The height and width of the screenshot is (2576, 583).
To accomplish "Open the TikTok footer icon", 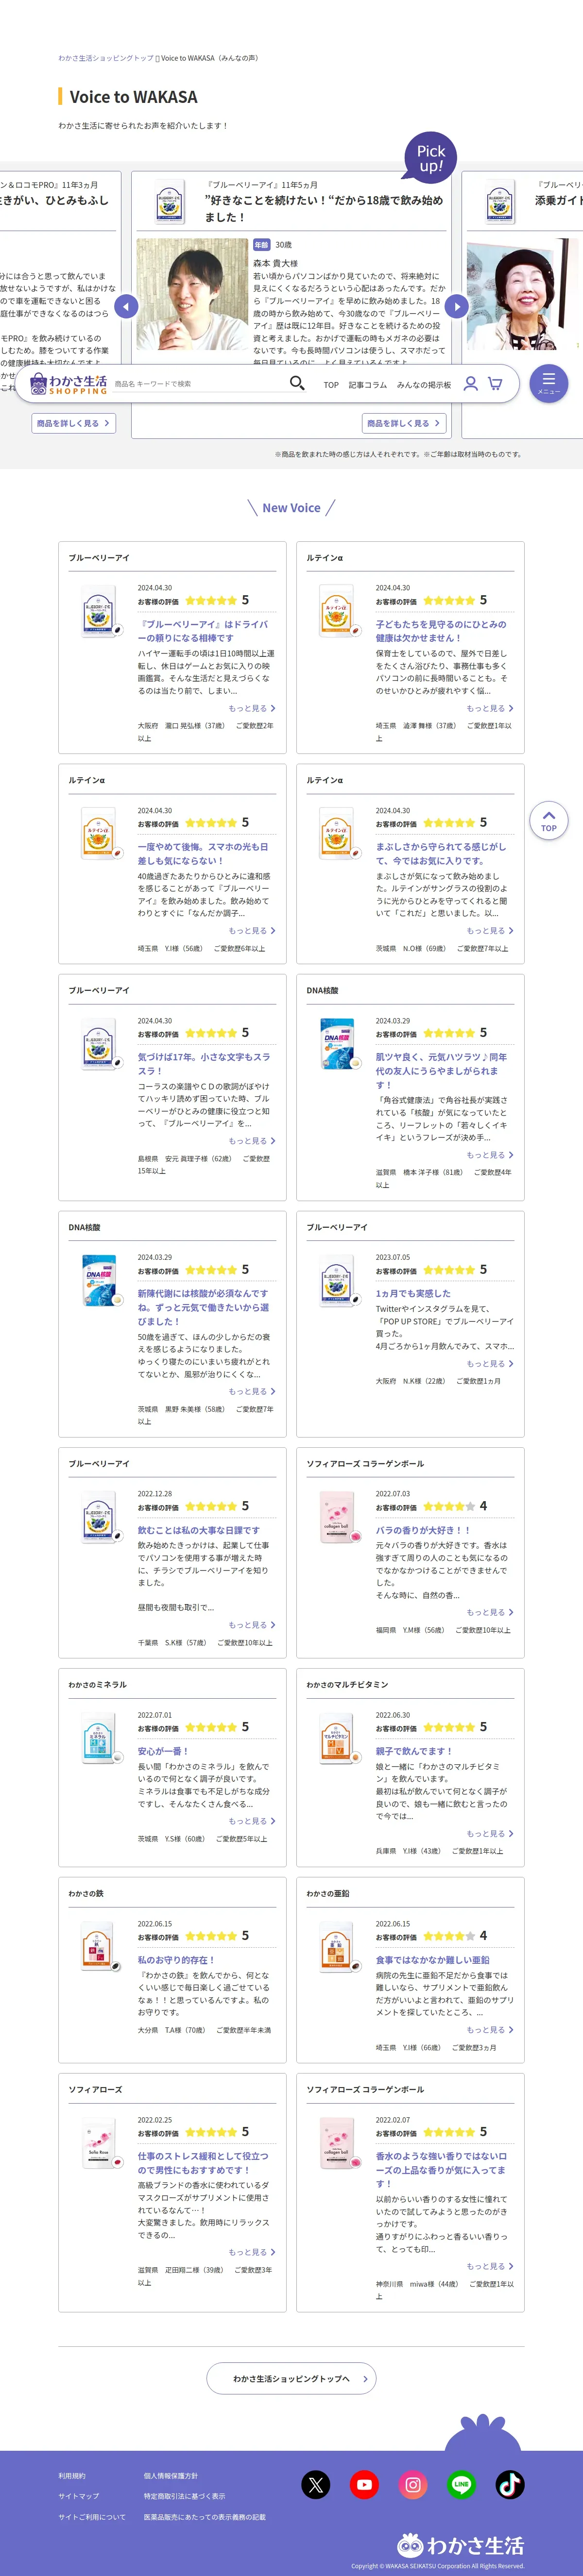I will tap(510, 2484).
